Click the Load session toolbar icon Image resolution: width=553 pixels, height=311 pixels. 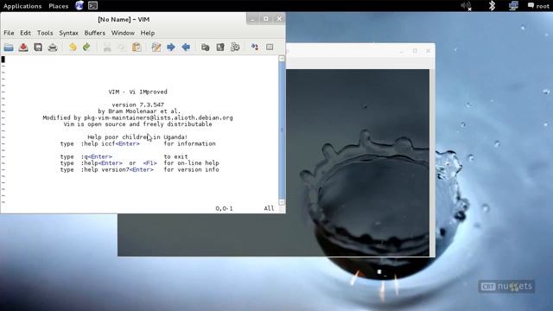coord(206,47)
